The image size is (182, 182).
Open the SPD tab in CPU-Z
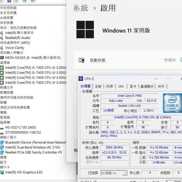(x=121, y=86)
